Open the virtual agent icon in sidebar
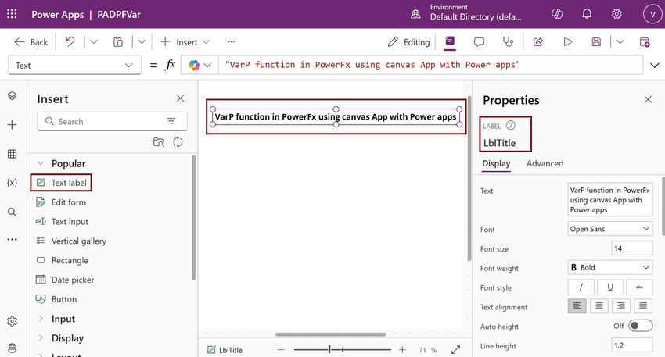Screen dimensions: 665x357 pyautogui.click(x=12, y=348)
